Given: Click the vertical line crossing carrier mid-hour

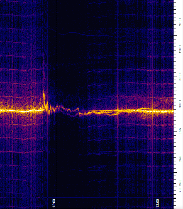Looking at the screenshot, I should tap(117, 104).
